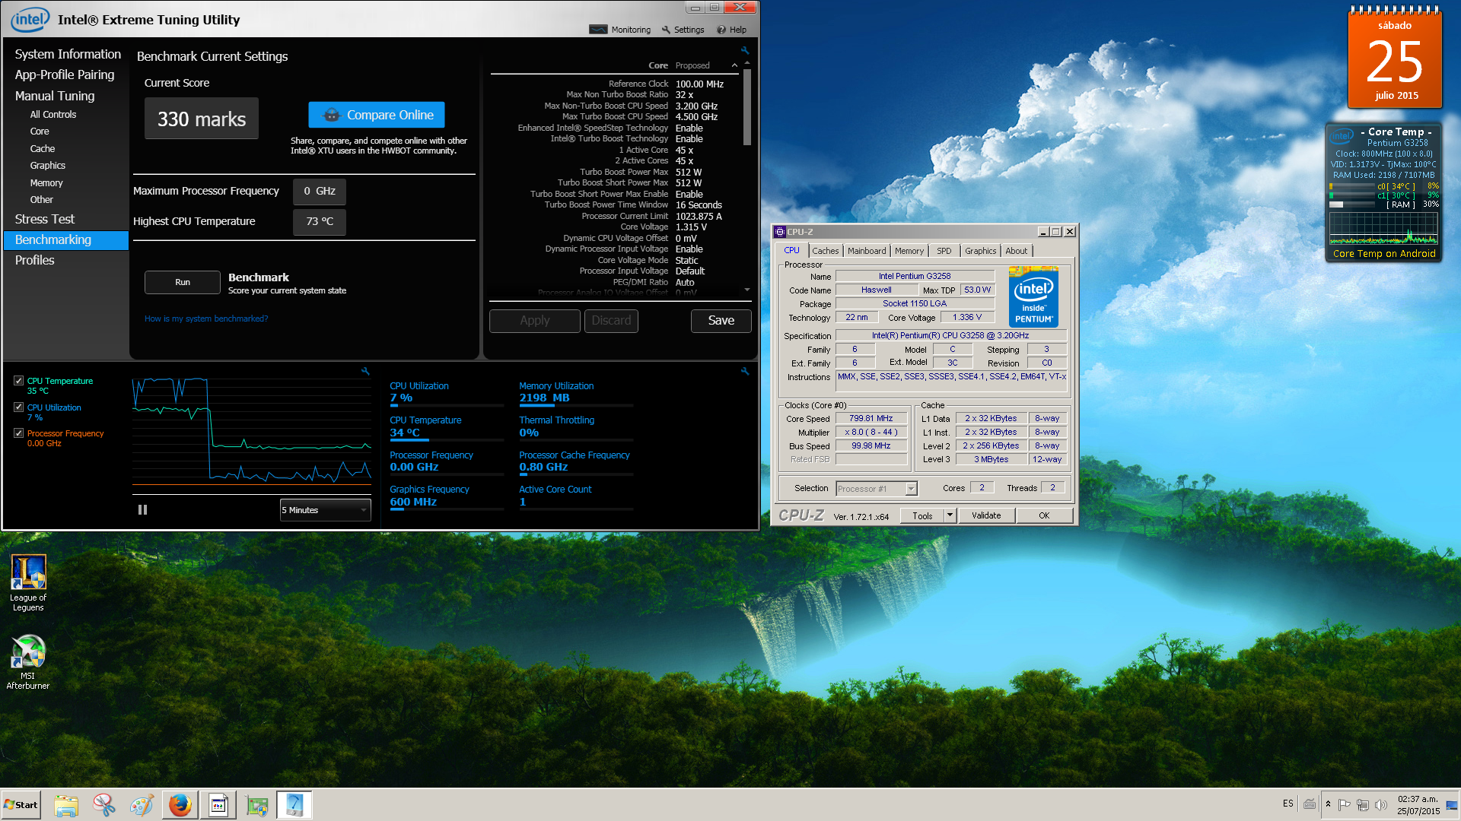Collapse the Core Proposed settings section
The height and width of the screenshot is (821, 1461).
(734, 66)
